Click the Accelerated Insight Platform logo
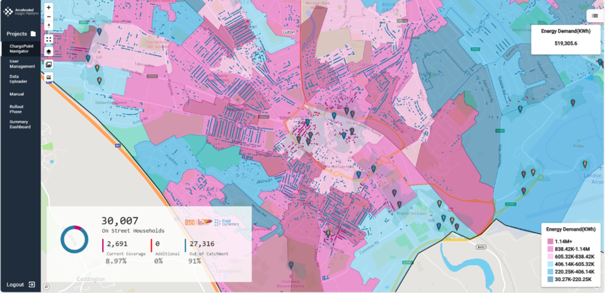The height and width of the screenshot is (293, 605). (x=21, y=12)
